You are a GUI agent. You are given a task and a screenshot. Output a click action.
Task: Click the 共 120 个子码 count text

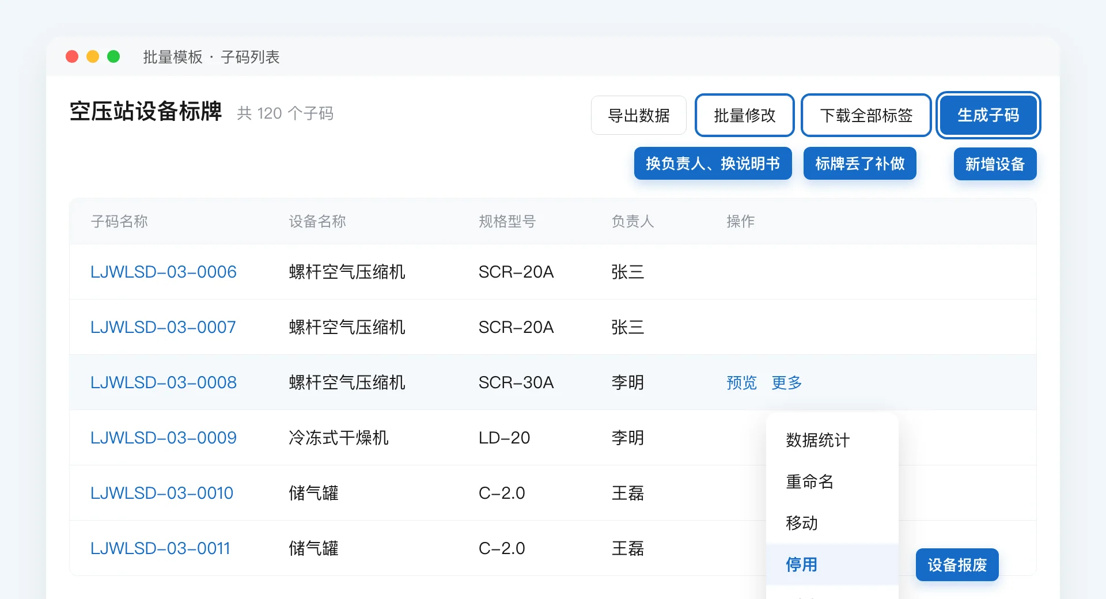click(285, 113)
